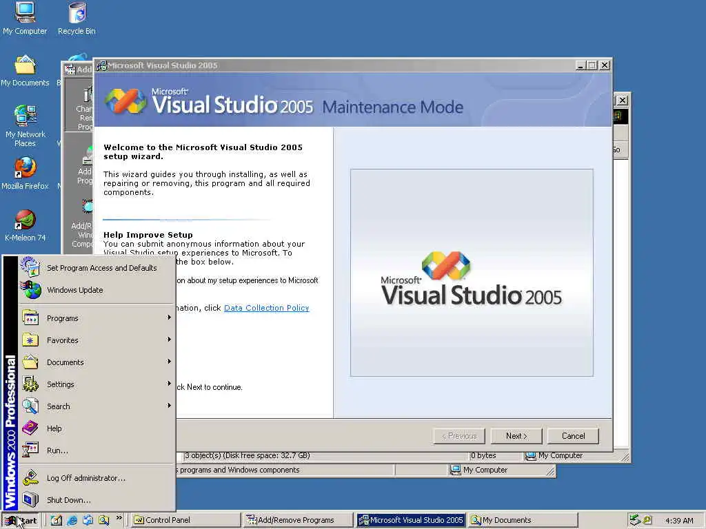Click the Documents folder icon in Start menu

tap(30, 362)
